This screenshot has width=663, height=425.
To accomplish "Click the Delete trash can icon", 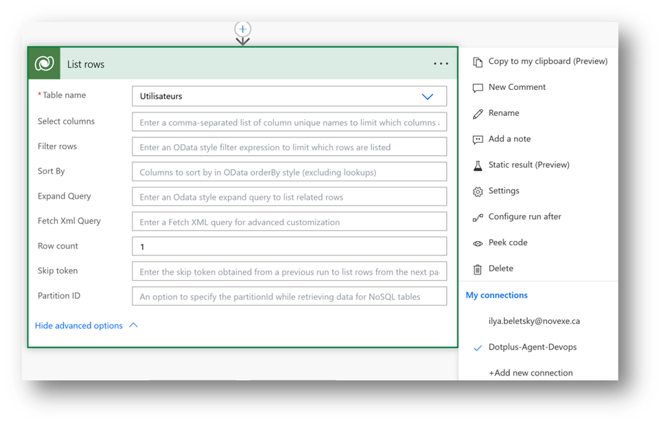I will (478, 269).
